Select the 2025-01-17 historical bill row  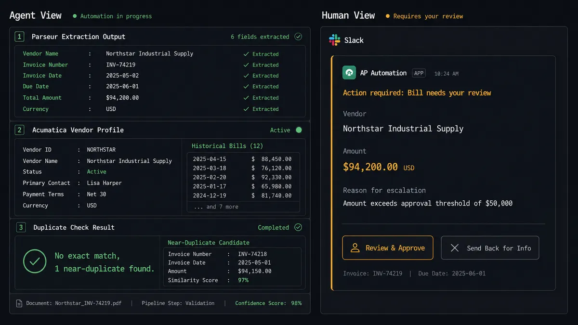242,186
